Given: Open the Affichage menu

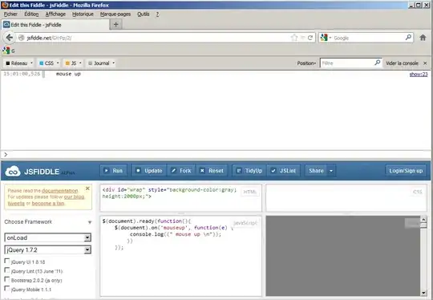Looking at the screenshot, I should coord(55,14).
